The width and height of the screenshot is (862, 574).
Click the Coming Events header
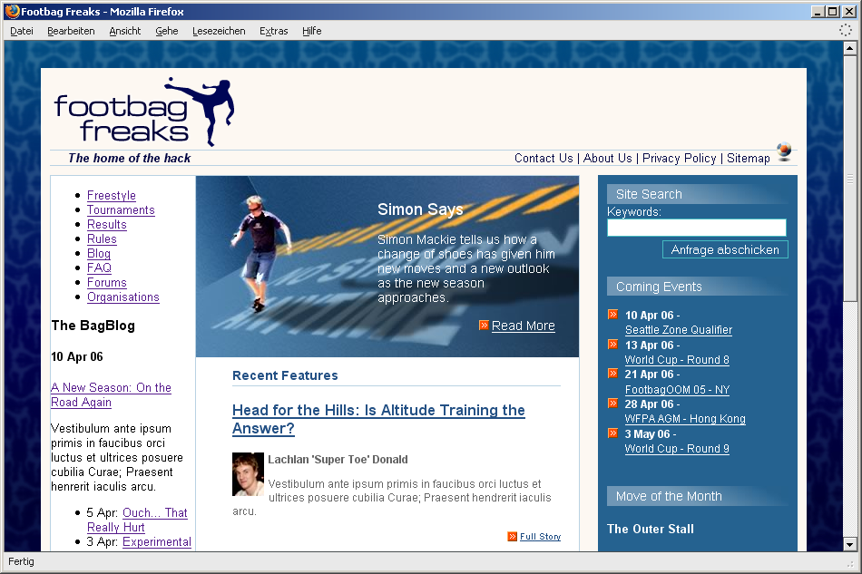tap(697, 287)
